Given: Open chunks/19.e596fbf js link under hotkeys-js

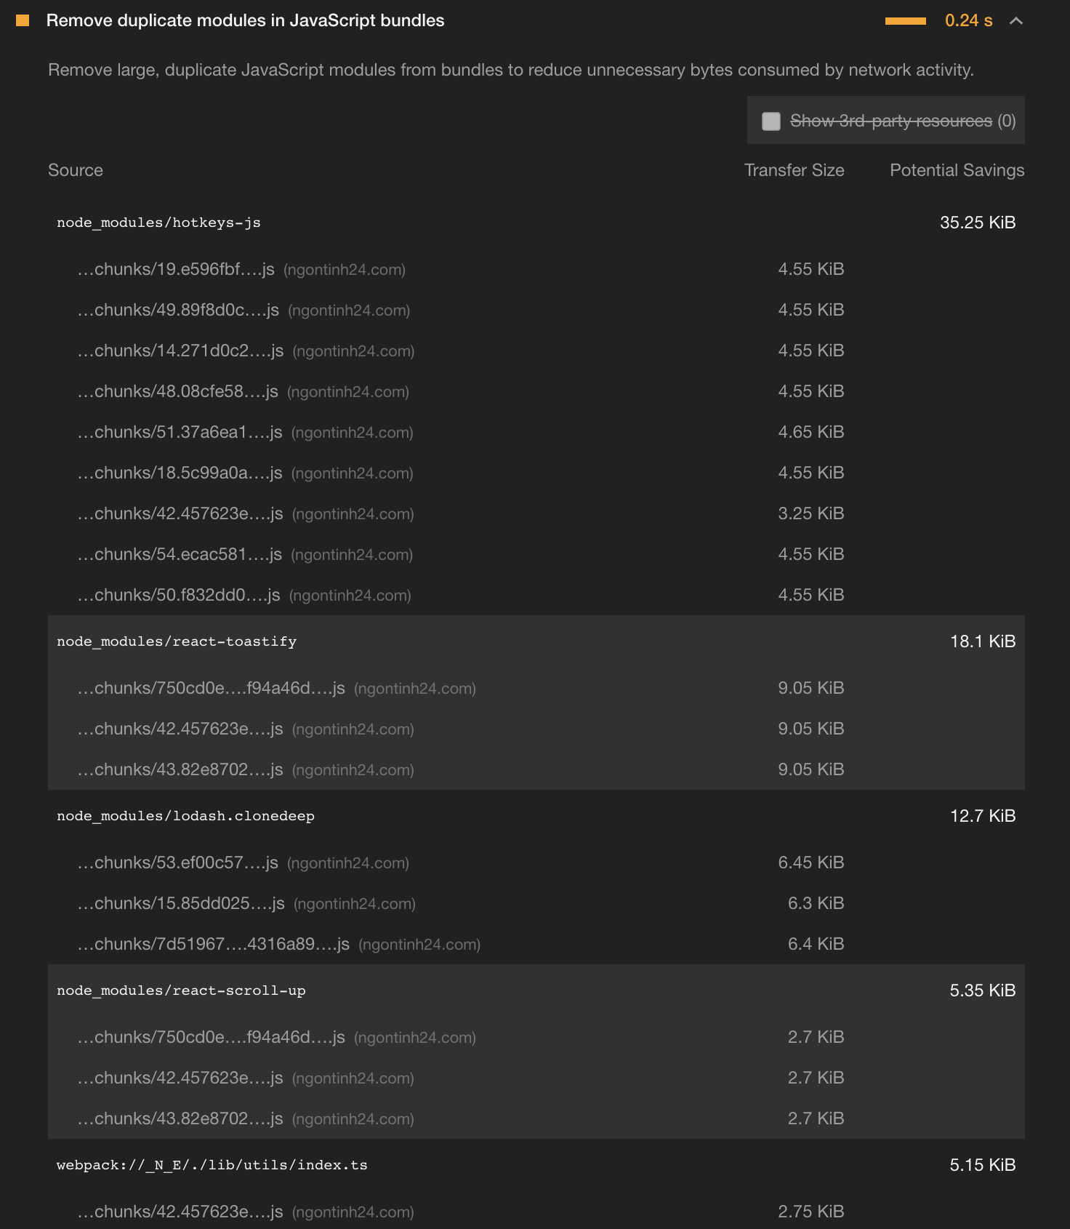Looking at the screenshot, I should [x=177, y=269].
